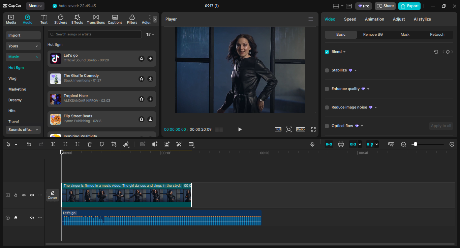This screenshot has height=248, width=460.
Task: Switch to the Filters panel
Action: click(x=132, y=19)
